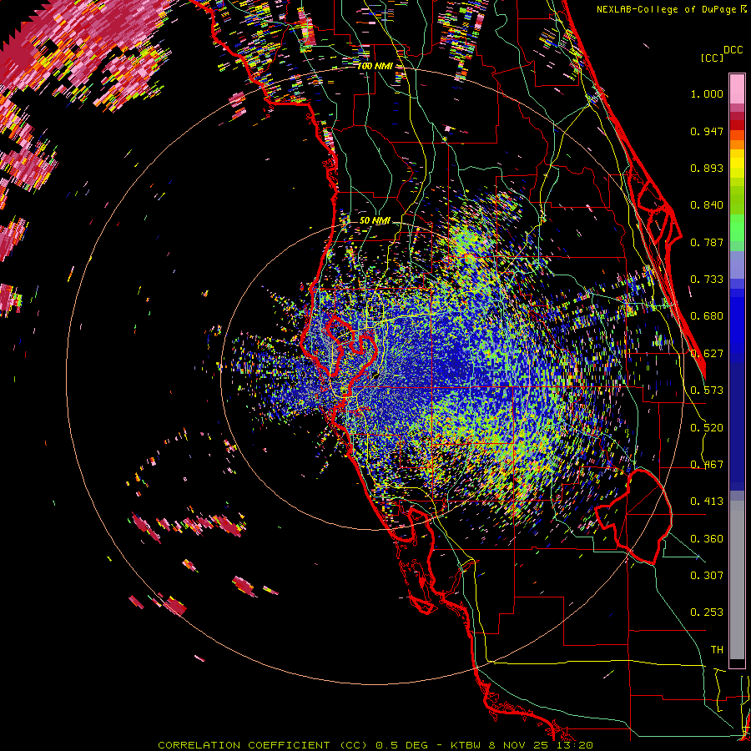751x751 pixels.
Task: Click the 0.680 scale value
Action: [707, 316]
